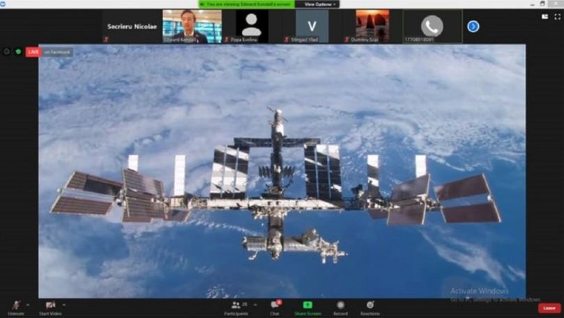Image resolution: width=564 pixels, height=318 pixels.
Task: Open the Participants panel
Action: tap(236, 308)
